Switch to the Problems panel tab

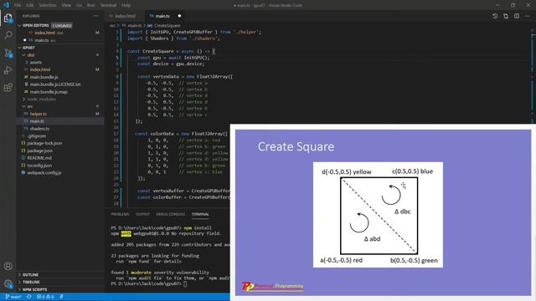(x=120, y=214)
